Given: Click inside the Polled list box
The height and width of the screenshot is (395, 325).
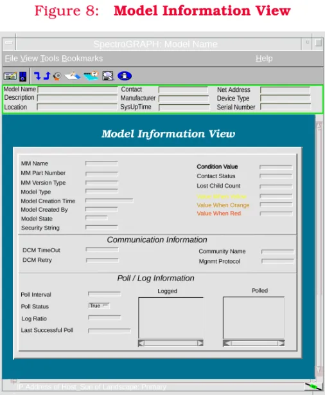Looking at the screenshot, I should (x=254, y=318).
